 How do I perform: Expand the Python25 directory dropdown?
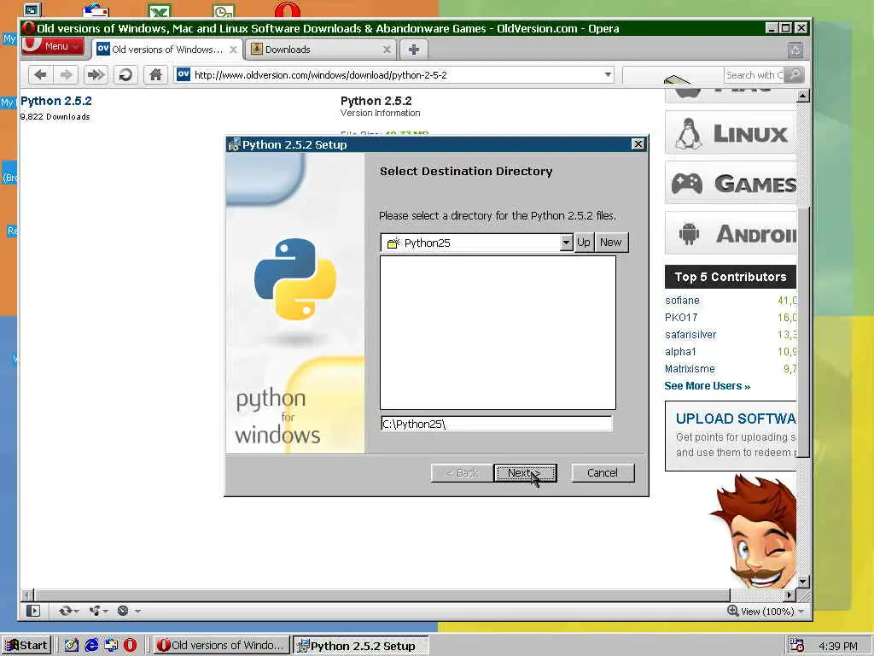point(567,243)
